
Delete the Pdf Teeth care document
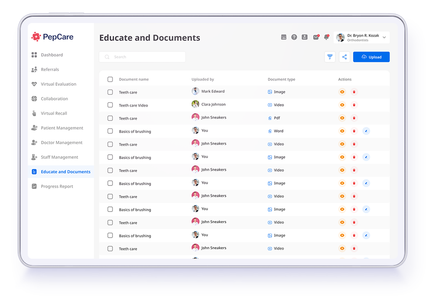click(354, 118)
